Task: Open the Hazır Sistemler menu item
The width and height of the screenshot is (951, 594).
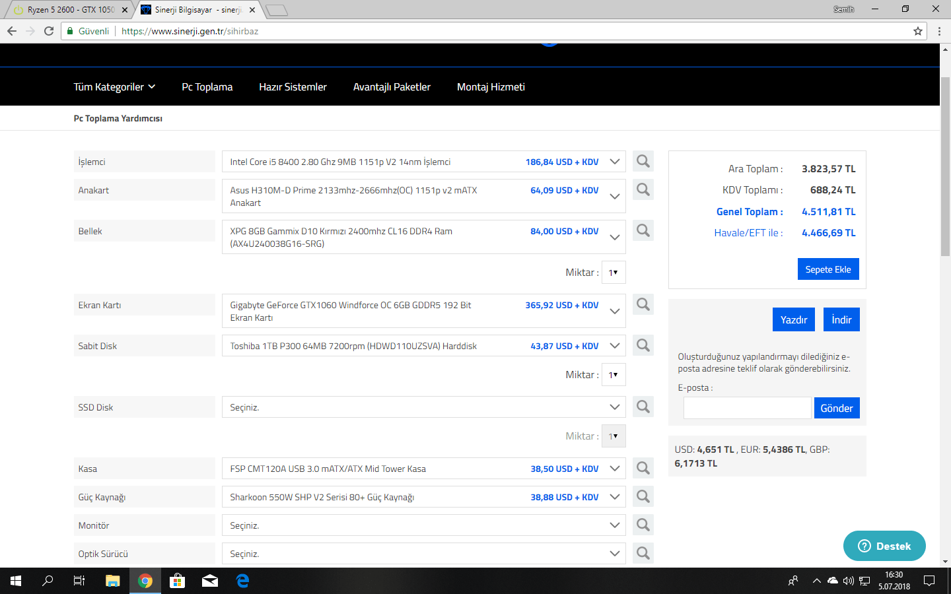Action: pos(293,86)
